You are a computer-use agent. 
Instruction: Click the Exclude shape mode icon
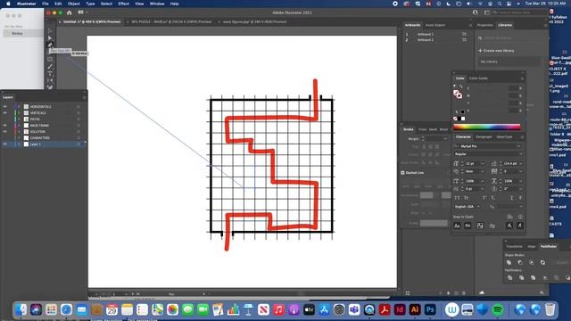point(542,262)
